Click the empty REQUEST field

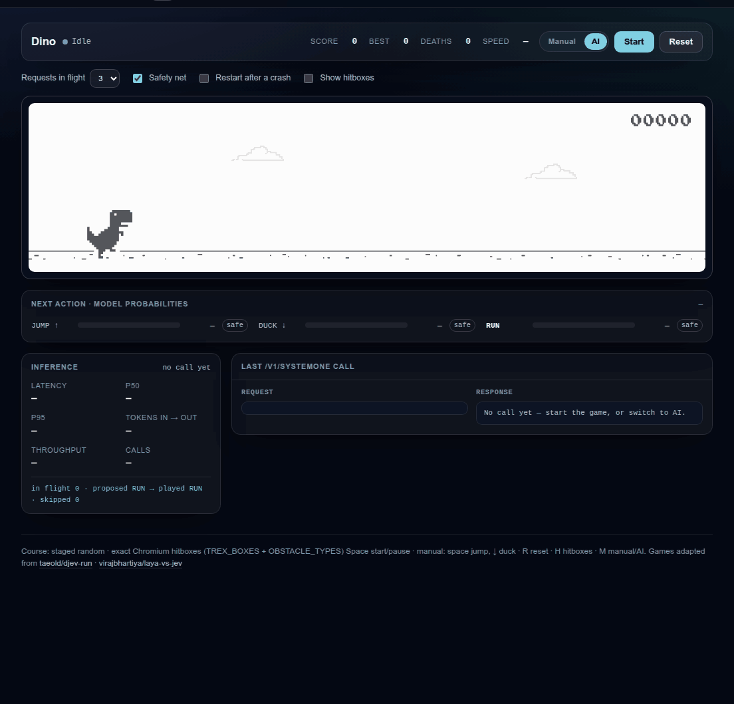pyautogui.click(x=354, y=408)
